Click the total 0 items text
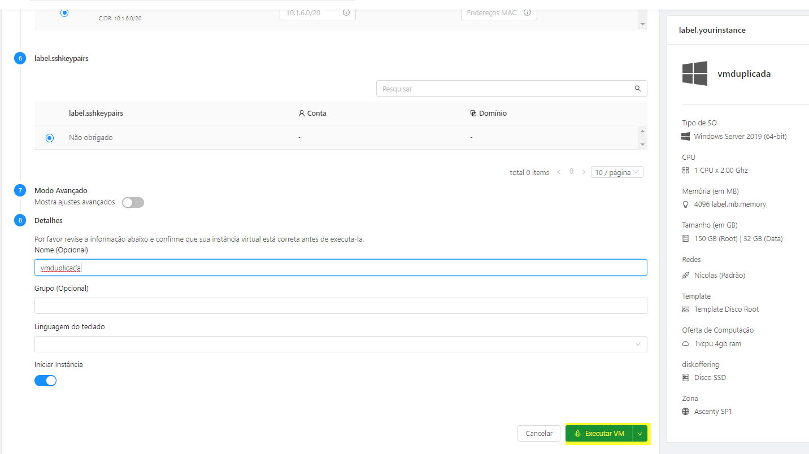The image size is (809, 454). 529,172
